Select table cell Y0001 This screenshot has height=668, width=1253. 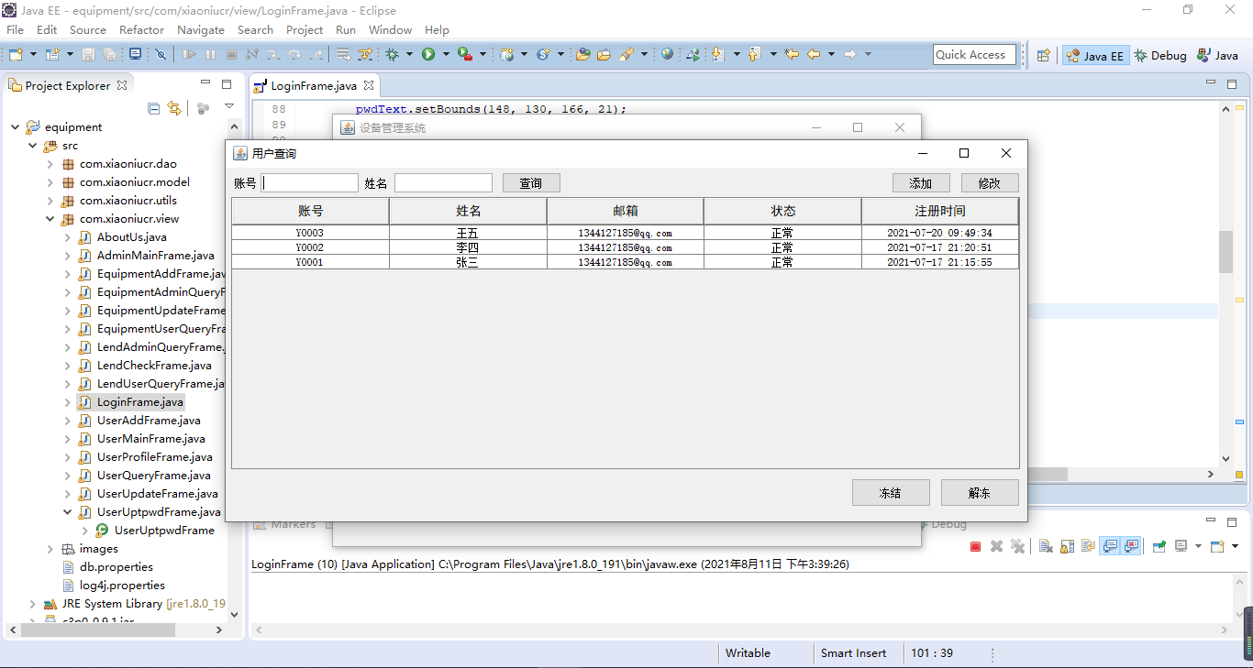310,262
